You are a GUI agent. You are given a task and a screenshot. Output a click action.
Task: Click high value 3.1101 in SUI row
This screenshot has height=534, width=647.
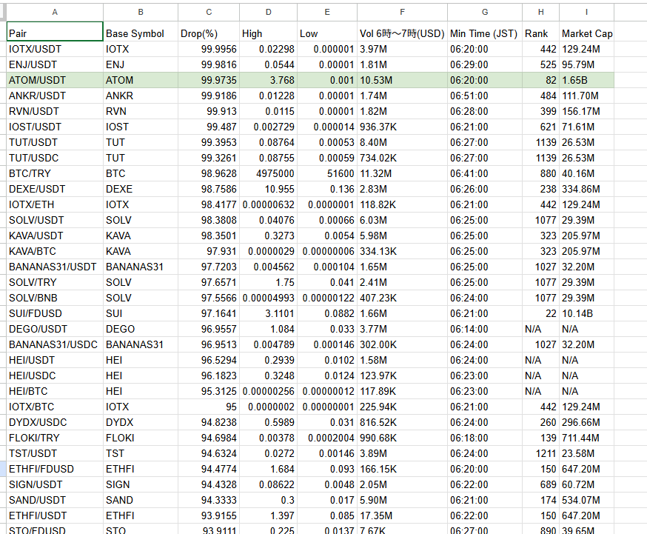[x=268, y=313]
